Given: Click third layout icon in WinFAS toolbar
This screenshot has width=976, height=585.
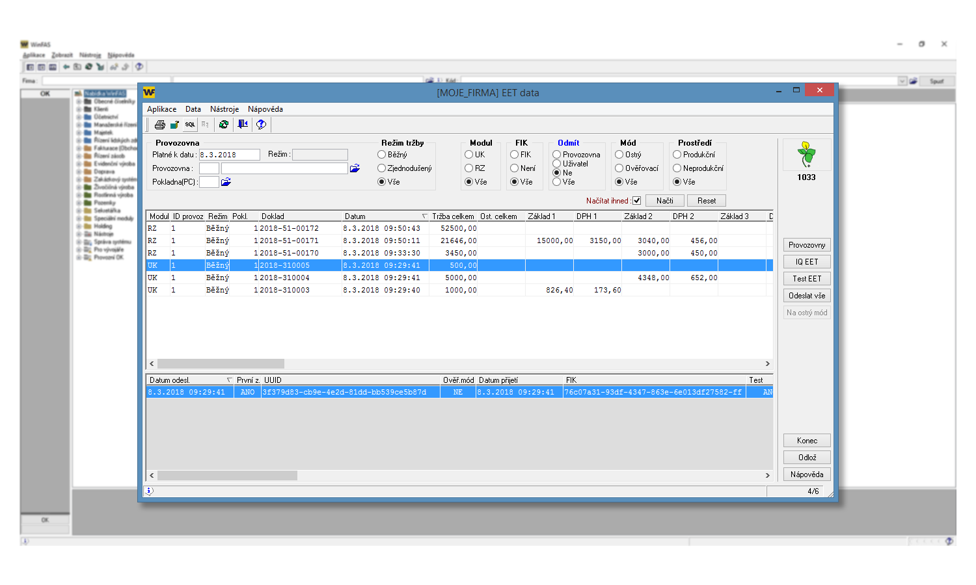Looking at the screenshot, I should [53, 67].
